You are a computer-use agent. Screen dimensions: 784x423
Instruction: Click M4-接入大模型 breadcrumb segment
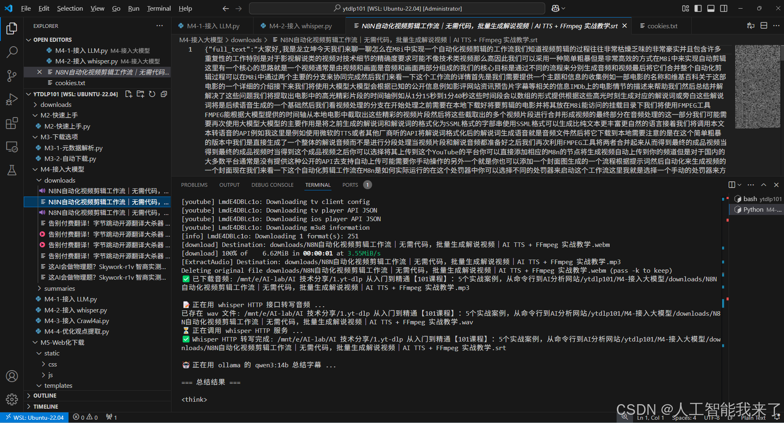click(x=201, y=40)
